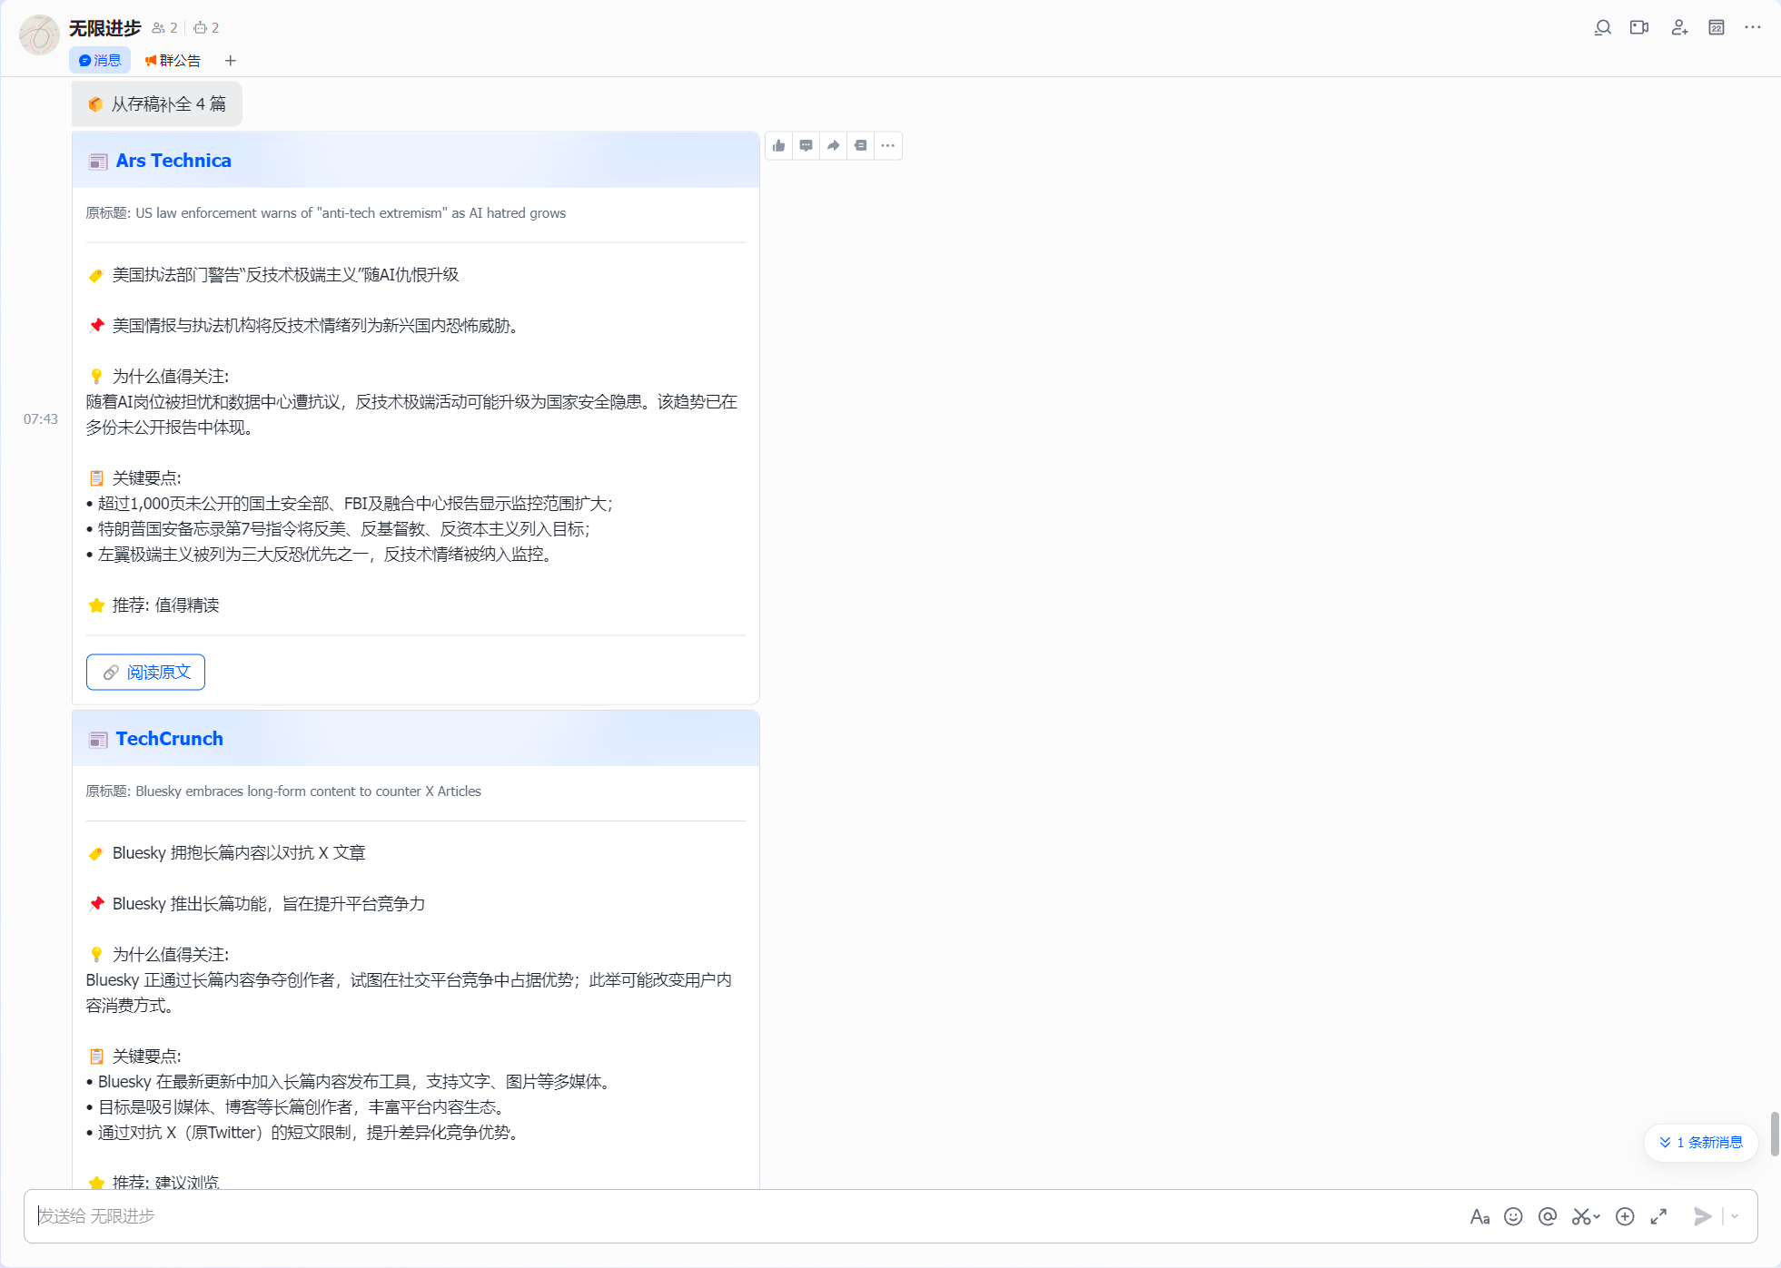This screenshot has width=1781, height=1268.
Task: Open the more options menu in header
Action: pos(1753,27)
